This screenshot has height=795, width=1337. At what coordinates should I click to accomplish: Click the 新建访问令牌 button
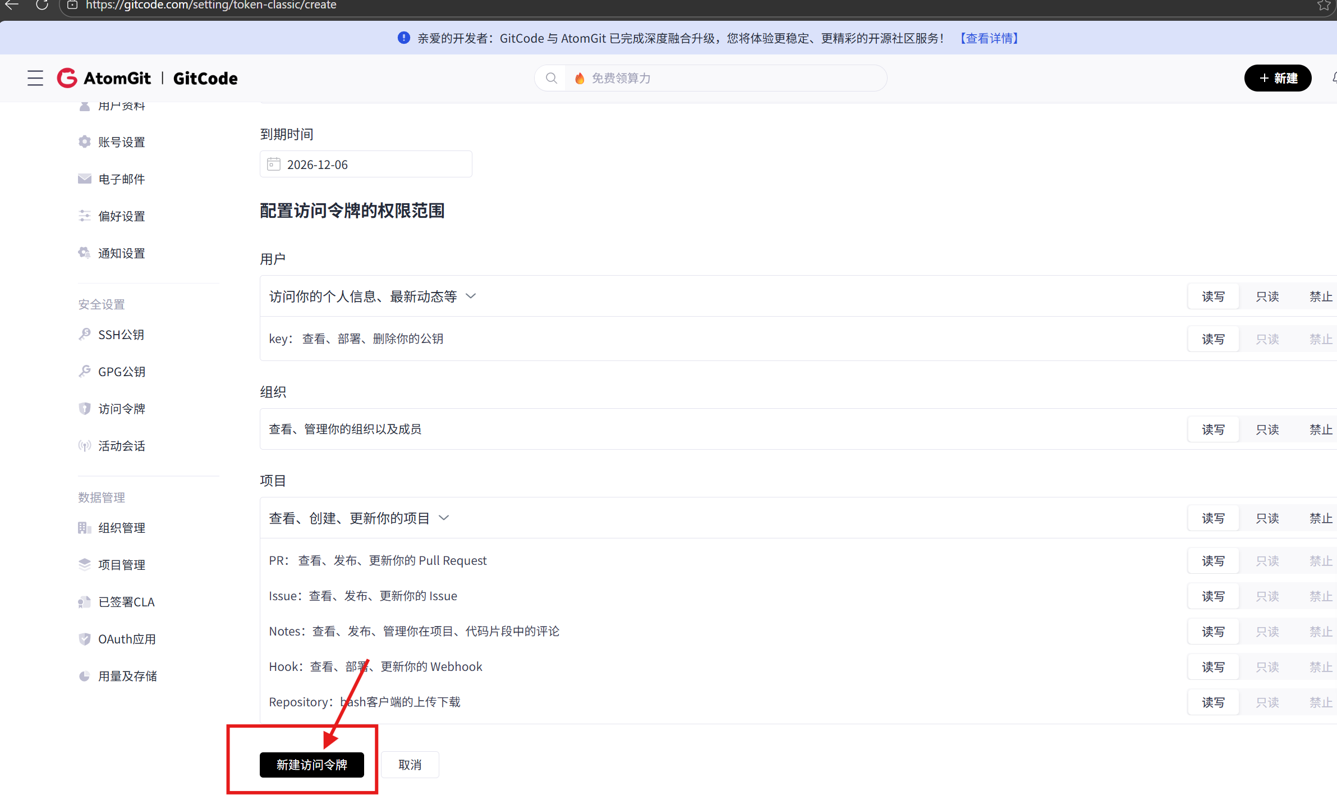[x=311, y=765]
